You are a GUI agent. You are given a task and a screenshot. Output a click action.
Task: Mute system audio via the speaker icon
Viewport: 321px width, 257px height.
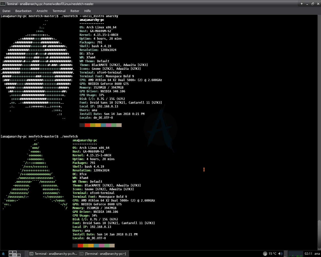point(280,253)
